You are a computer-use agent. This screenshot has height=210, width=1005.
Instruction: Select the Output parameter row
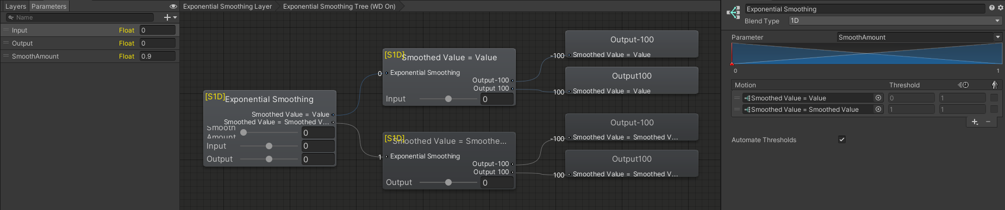click(x=90, y=43)
